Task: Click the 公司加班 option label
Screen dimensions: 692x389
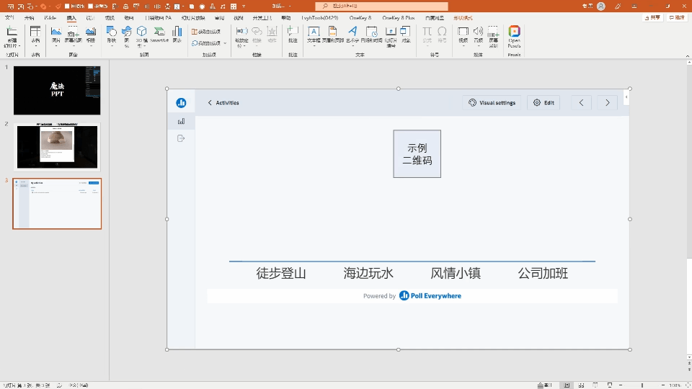Action: tap(543, 273)
